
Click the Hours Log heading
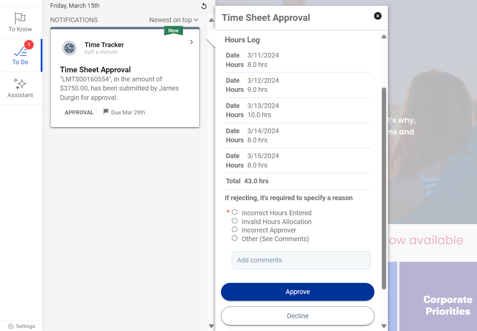(242, 40)
